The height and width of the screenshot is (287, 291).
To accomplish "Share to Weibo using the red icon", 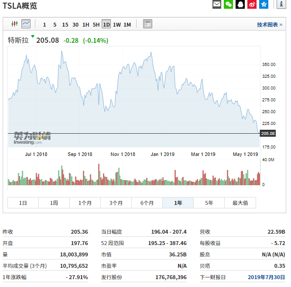I will [x=252, y=4].
